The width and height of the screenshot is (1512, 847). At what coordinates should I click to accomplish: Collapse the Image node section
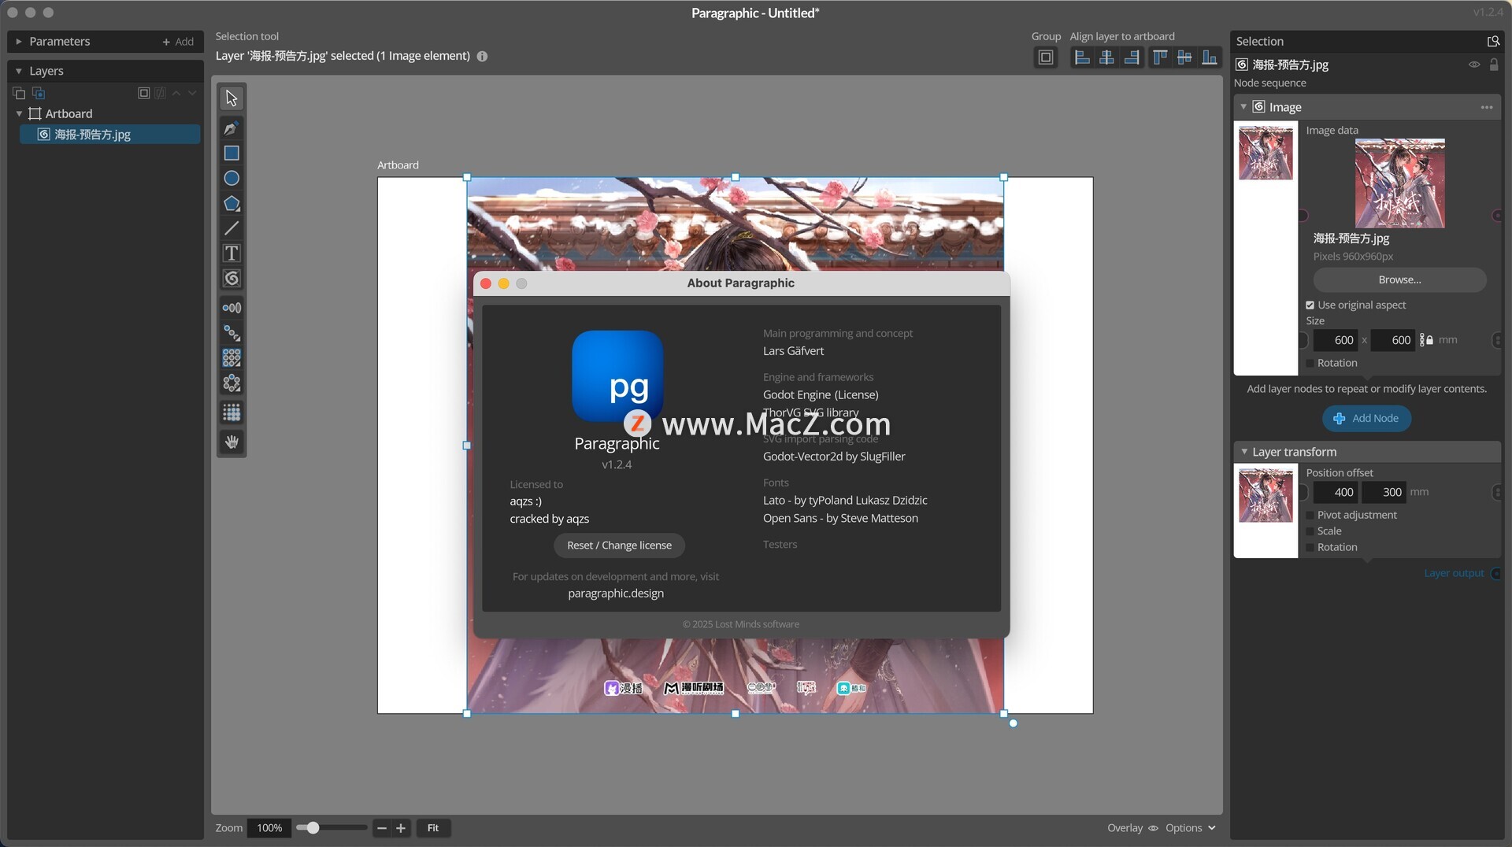point(1243,107)
